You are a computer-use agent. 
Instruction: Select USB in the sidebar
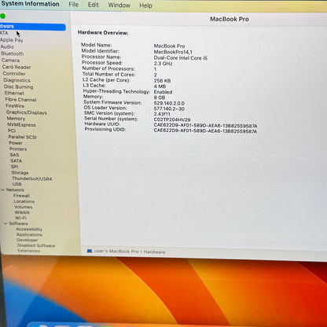point(17,184)
